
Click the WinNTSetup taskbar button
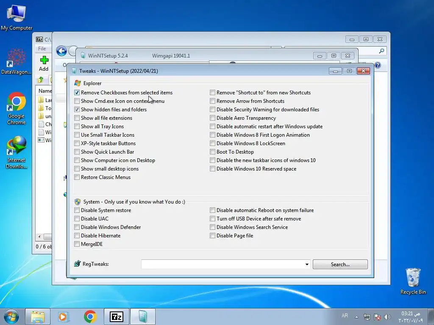point(142,317)
